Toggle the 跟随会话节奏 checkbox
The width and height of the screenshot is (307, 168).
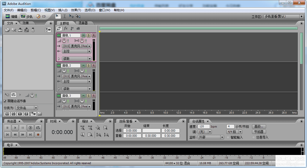(5, 101)
